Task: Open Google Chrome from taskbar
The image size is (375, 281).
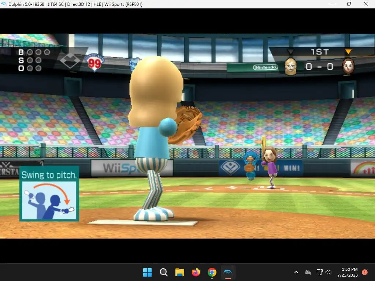Action: 212,272
